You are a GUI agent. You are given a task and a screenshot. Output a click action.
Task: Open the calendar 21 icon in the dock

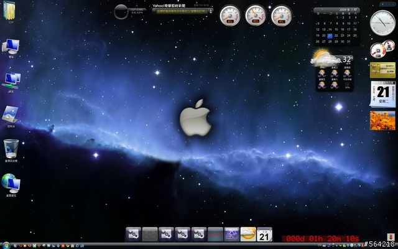click(264, 234)
